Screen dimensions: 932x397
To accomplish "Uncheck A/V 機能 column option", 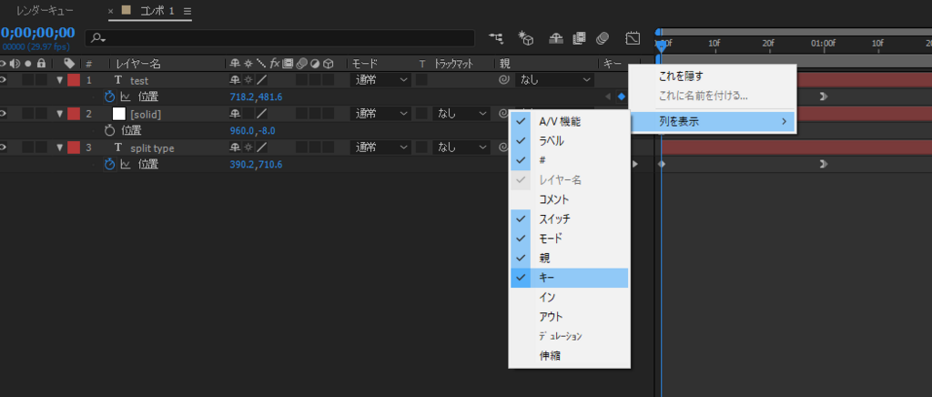I will click(569, 122).
